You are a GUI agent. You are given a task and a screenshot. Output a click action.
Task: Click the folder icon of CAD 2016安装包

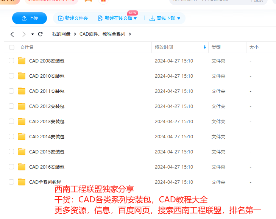22,167
